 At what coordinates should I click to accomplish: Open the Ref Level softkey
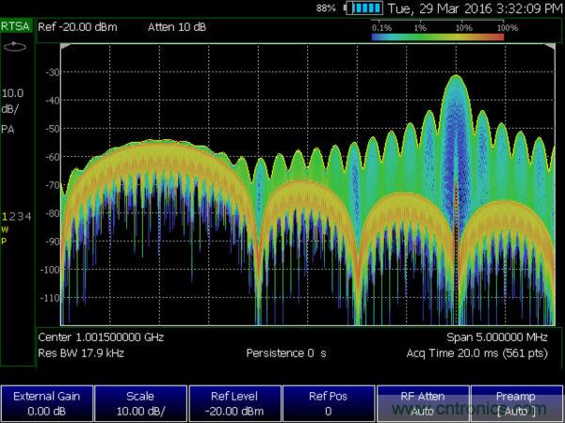click(234, 403)
